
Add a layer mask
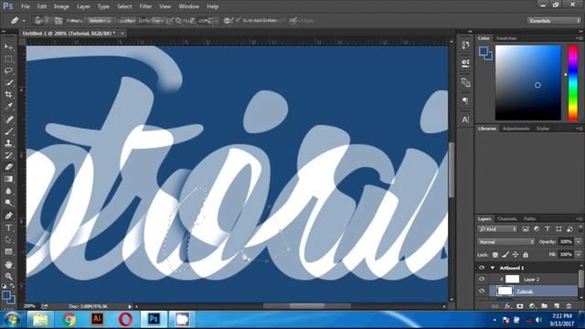520,306
